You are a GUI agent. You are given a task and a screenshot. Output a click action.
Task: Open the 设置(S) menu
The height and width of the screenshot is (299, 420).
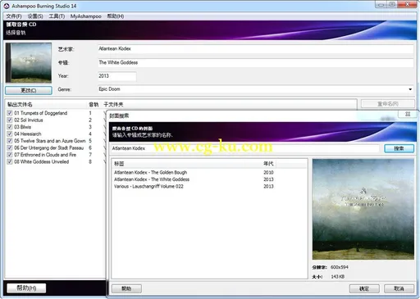(35, 16)
